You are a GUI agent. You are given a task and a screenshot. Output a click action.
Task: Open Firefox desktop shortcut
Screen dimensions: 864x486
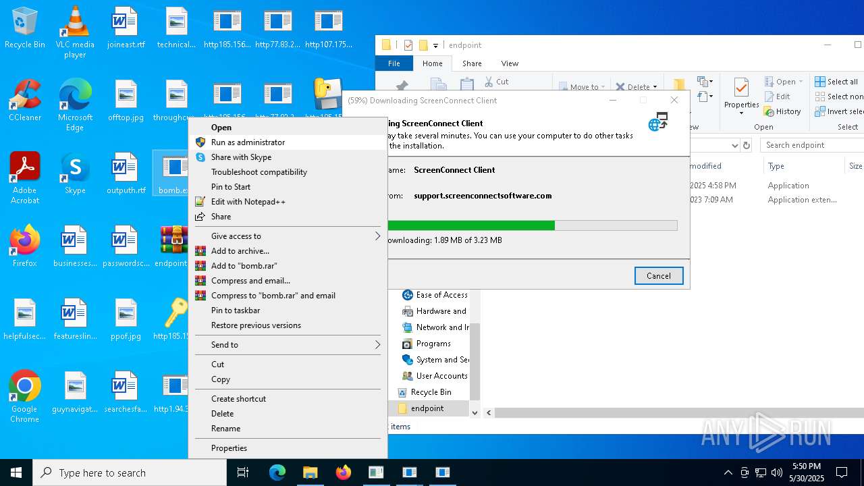(x=25, y=247)
